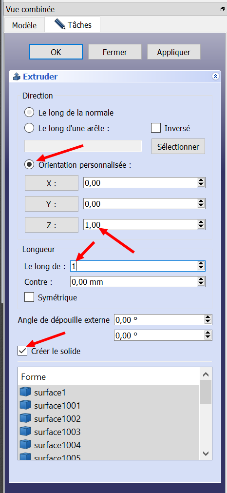Click the shape icon next to surface1002

coord(25,418)
